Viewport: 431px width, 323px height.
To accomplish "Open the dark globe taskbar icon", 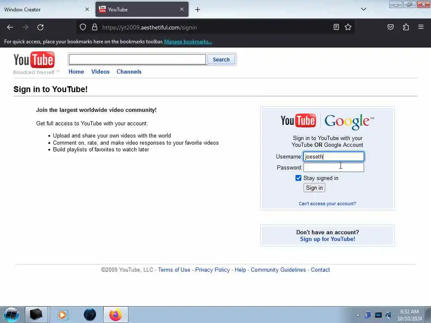I will [x=90, y=315].
